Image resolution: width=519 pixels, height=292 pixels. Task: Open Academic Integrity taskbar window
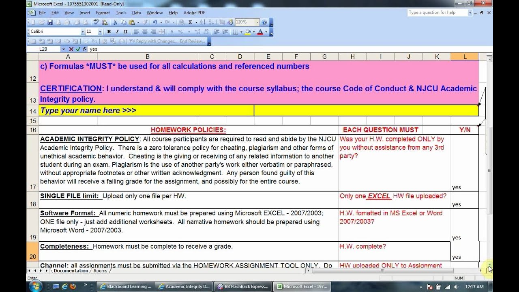pos(184,286)
